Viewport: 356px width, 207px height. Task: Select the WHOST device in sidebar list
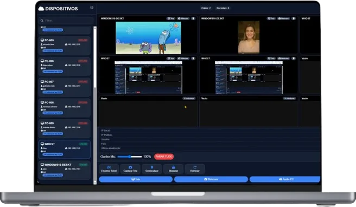(x=64, y=149)
